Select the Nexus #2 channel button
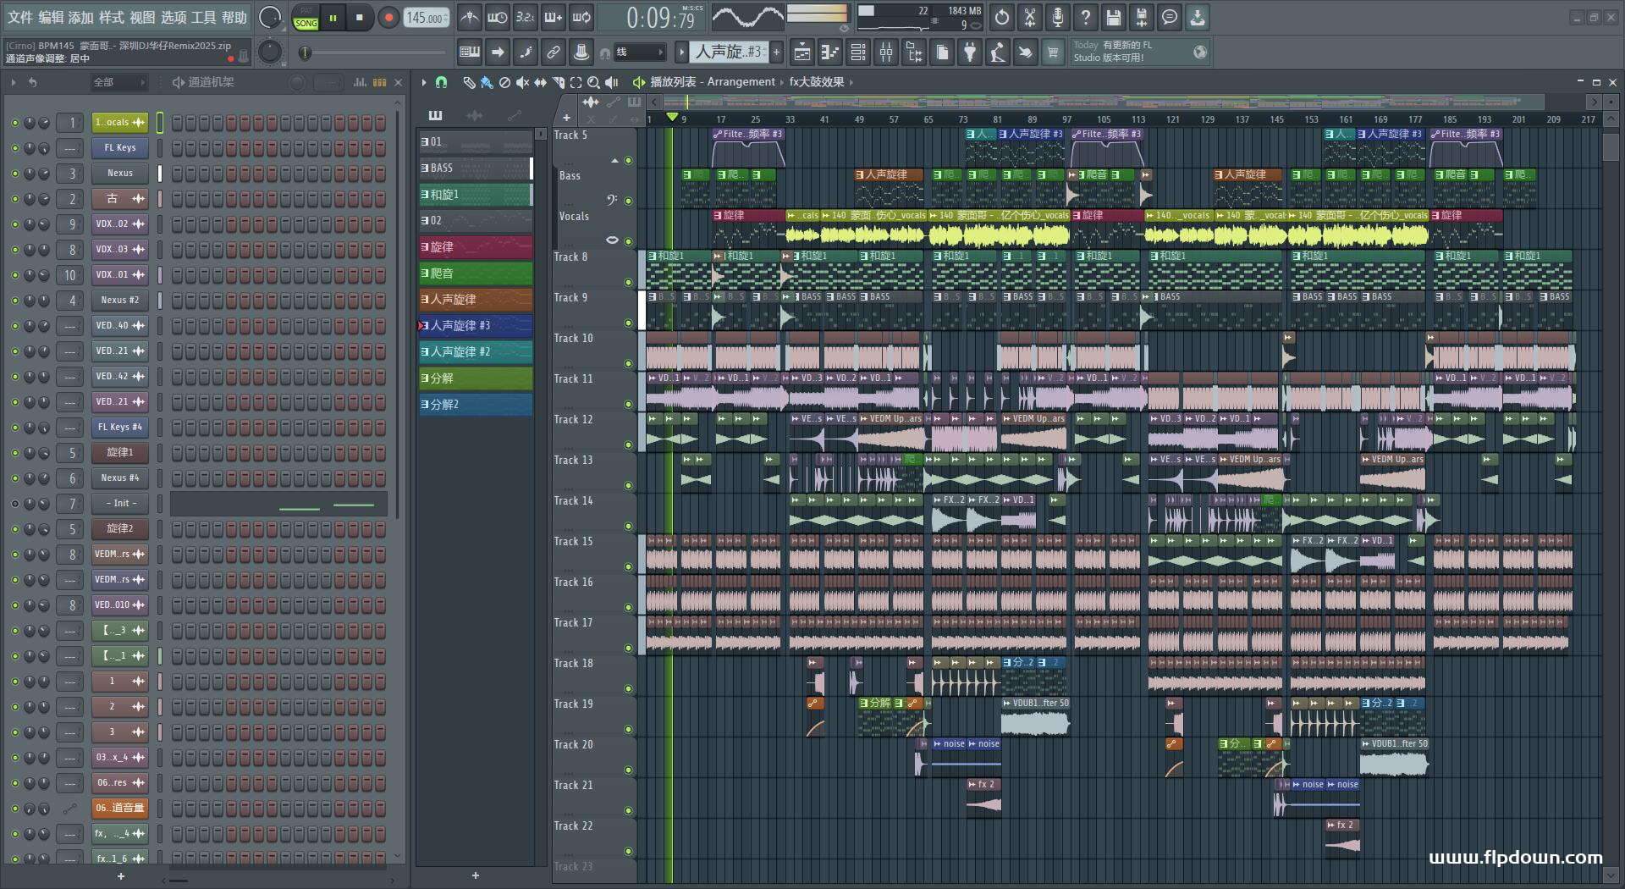The height and width of the screenshot is (889, 1625). [x=119, y=300]
